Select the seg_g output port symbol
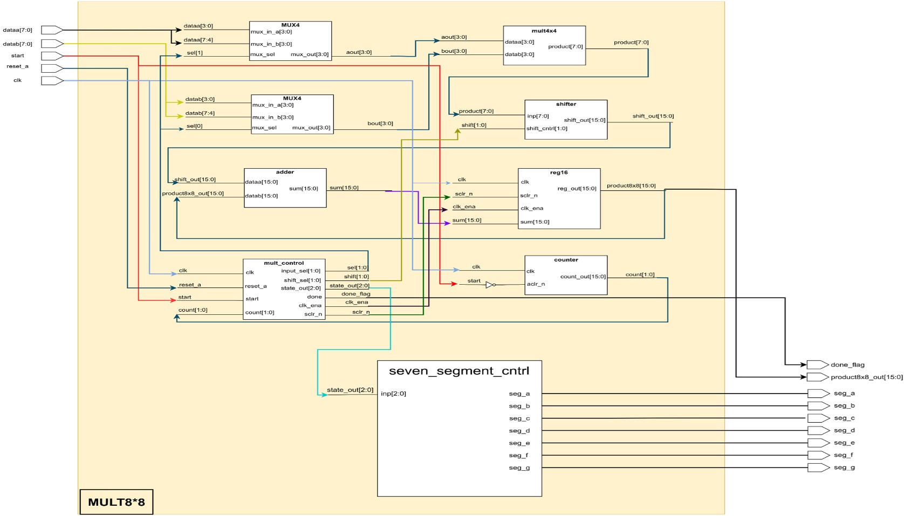This screenshot has width=904, height=516. point(818,468)
